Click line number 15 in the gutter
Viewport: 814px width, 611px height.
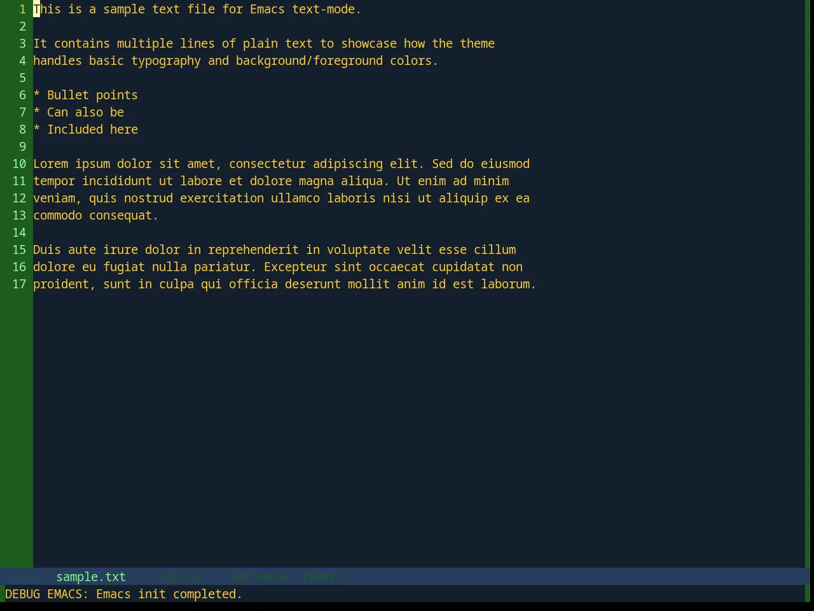click(20, 250)
